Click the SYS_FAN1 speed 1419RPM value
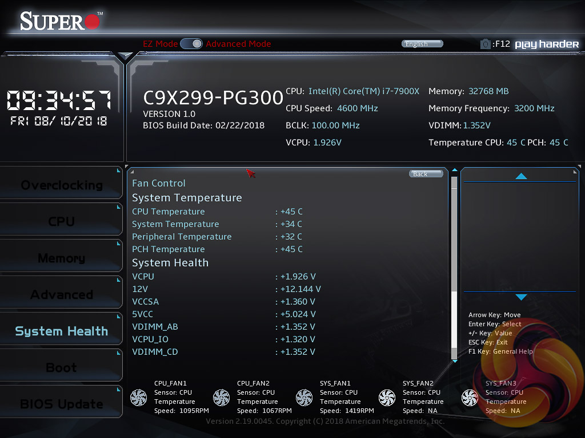The height and width of the screenshot is (438, 585). point(360,411)
